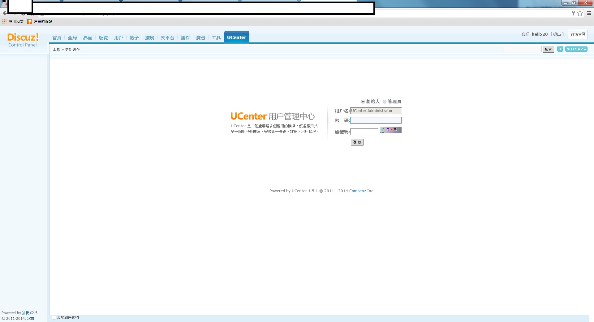The height and width of the screenshot is (322, 594).
Task: Click the Discuz! Control Panel logo
Action: point(23,40)
